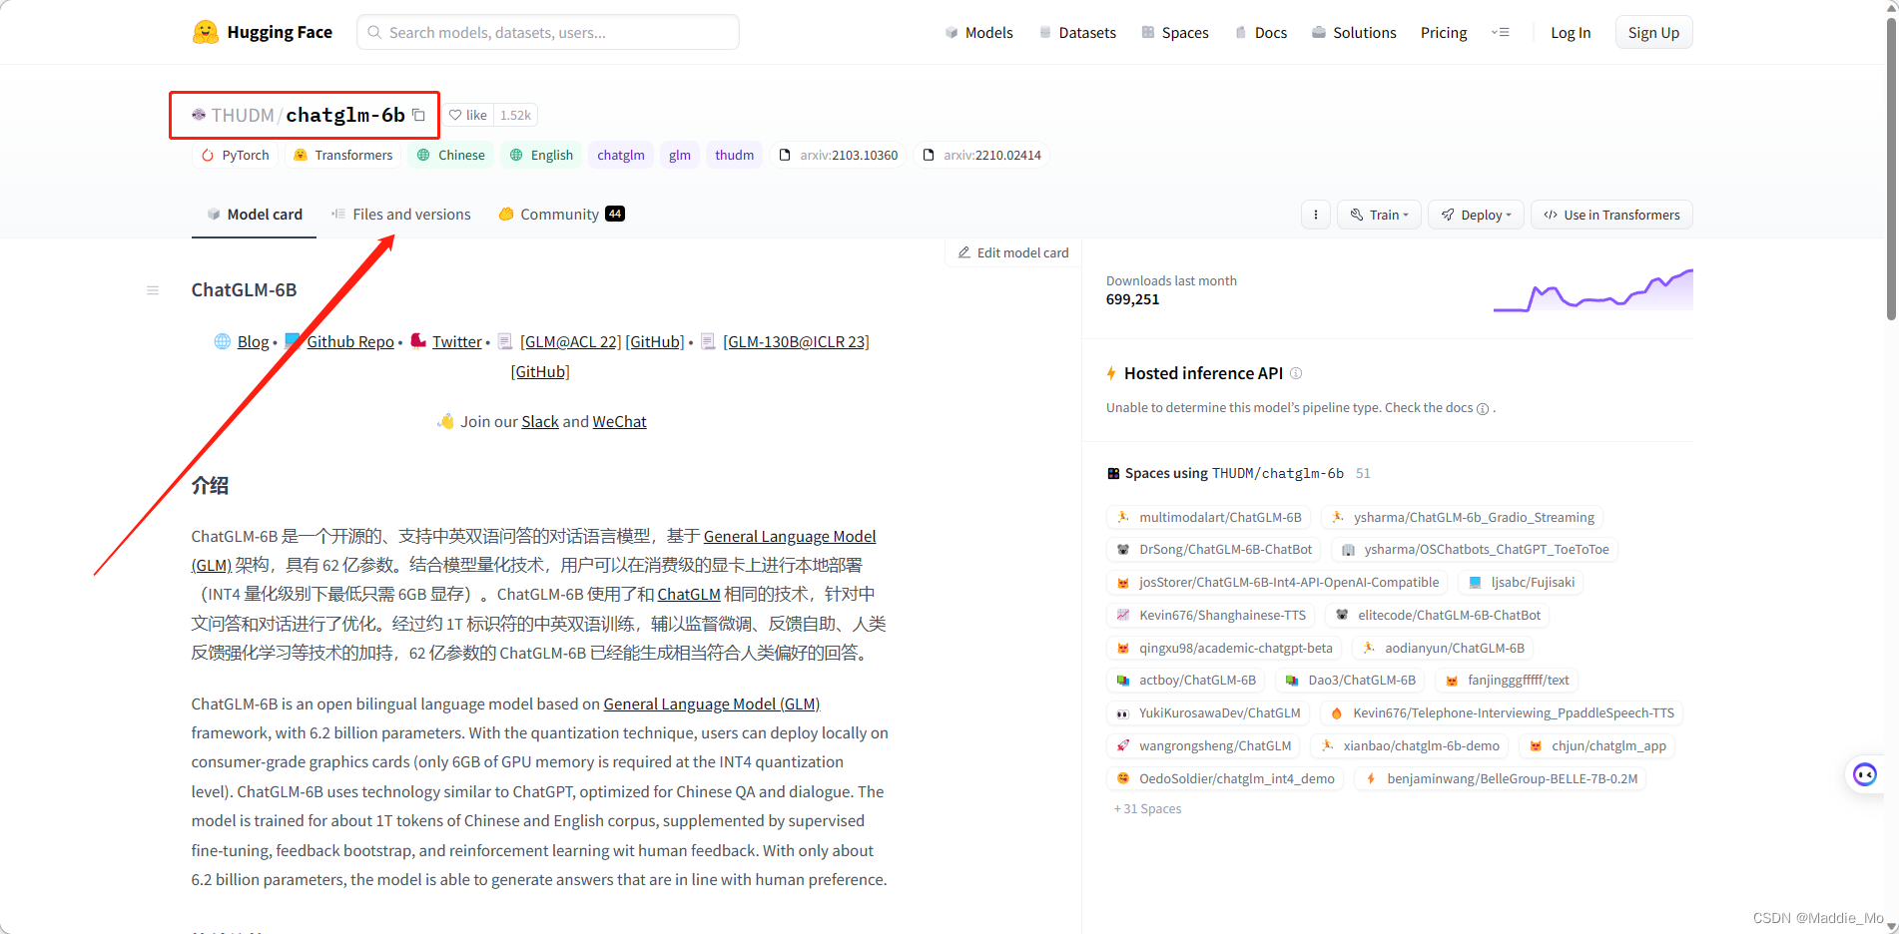Click the THUDM organization link
1899x934 pixels.
[243, 115]
